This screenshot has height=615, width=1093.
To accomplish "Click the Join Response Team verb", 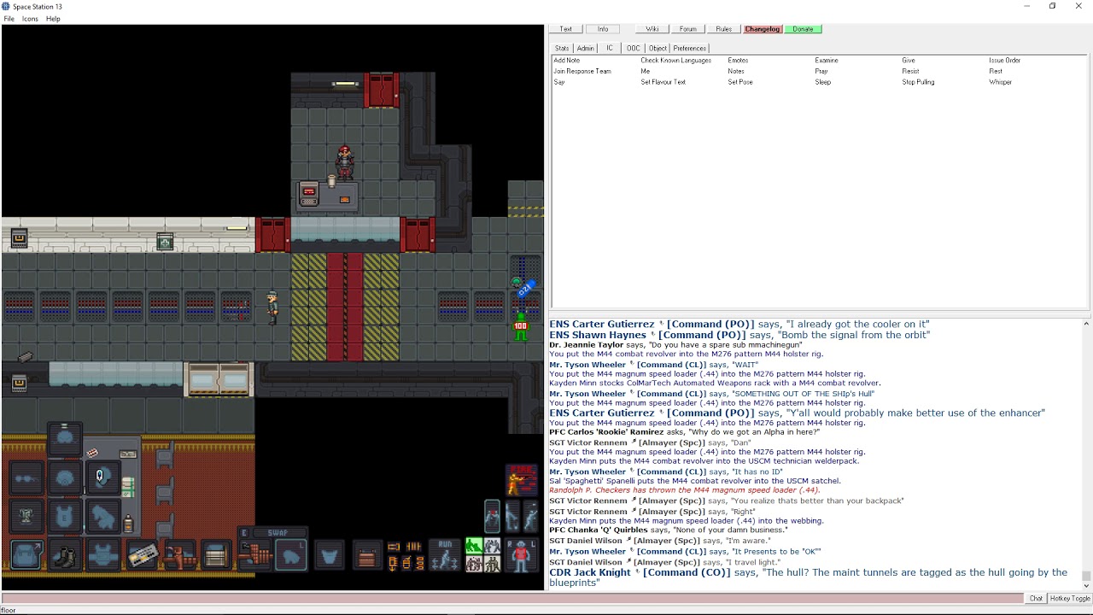I will click(582, 71).
